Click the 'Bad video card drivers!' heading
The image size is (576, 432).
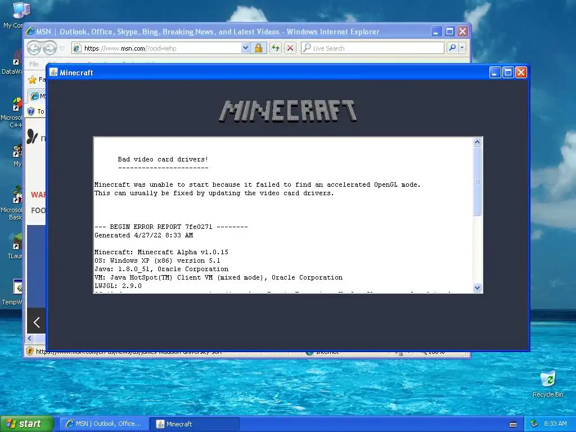point(163,159)
